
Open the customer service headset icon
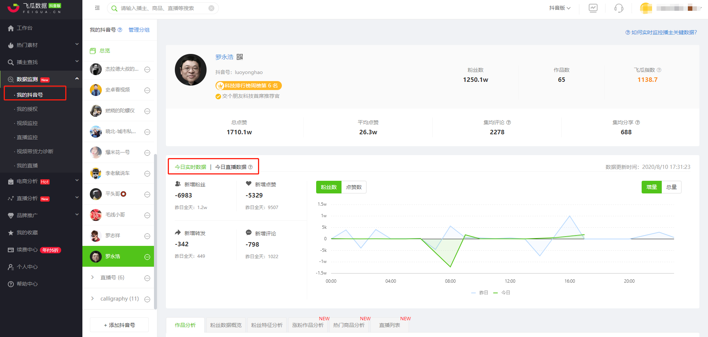[x=619, y=8]
